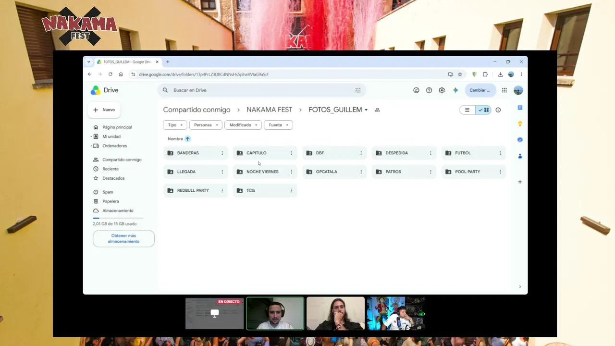Open Chrome tab search dropdown arrow

[x=89, y=62]
